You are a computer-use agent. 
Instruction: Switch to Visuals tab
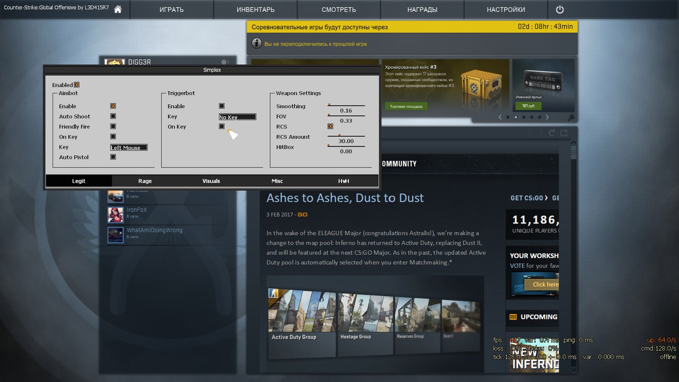[211, 181]
